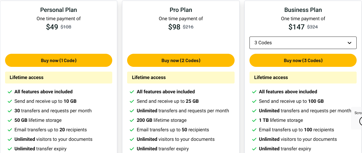Click checkmark beside 100 recipients email transfers
The height and width of the screenshot is (153, 362).
click(254, 130)
